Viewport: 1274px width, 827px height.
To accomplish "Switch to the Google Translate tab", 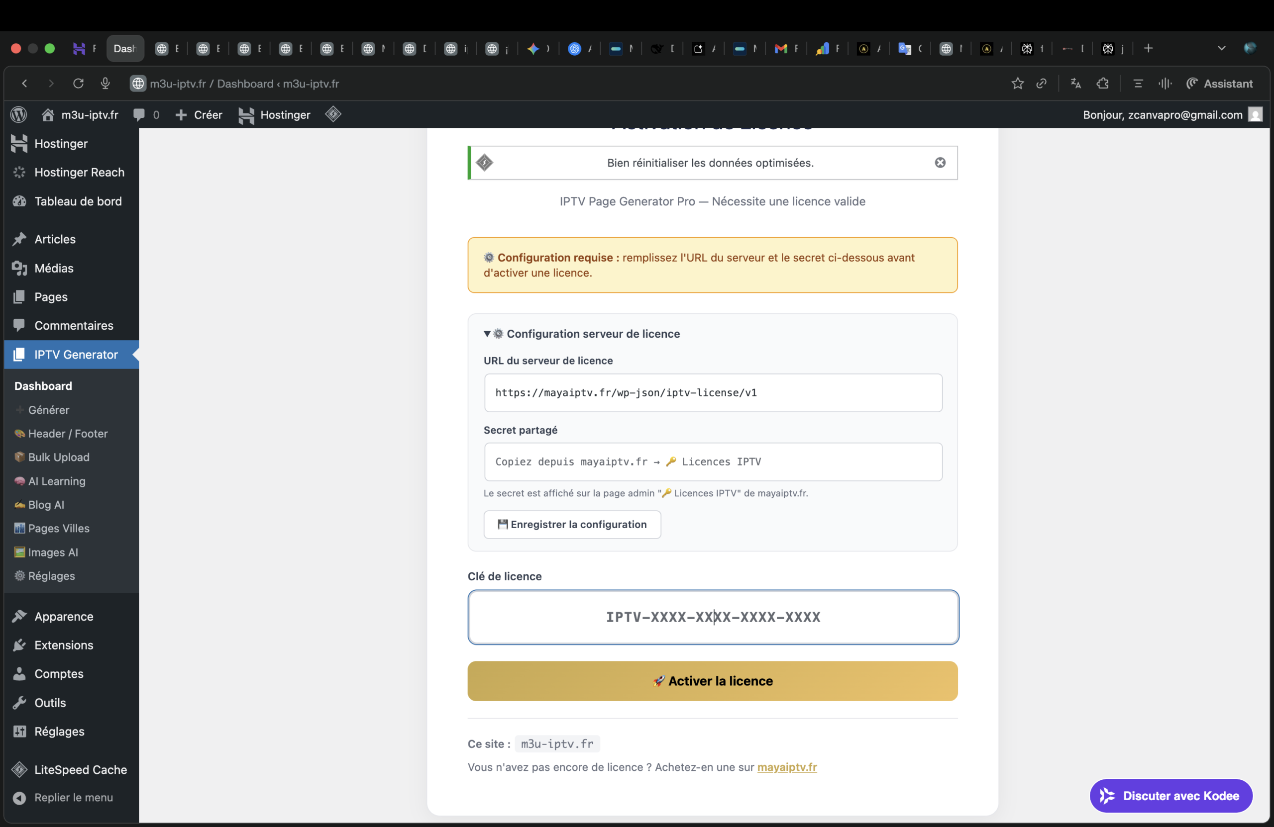I will (909, 49).
